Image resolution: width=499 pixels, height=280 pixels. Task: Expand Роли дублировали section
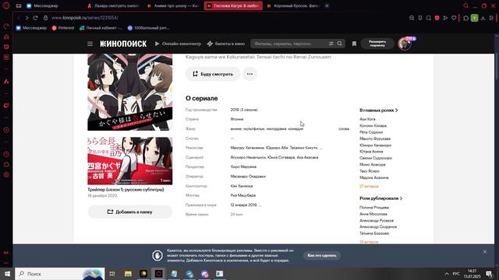pyautogui.click(x=381, y=198)
